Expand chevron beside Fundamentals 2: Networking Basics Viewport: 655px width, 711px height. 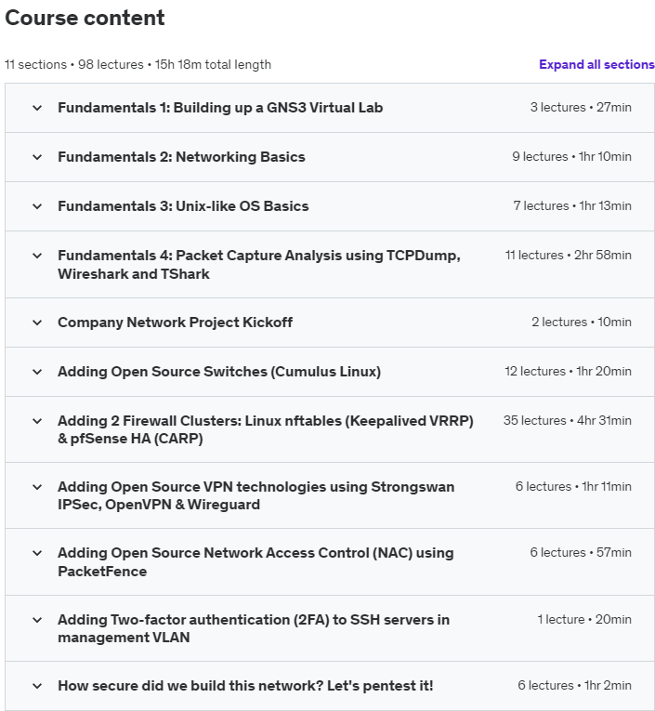[x=37, y=157]
